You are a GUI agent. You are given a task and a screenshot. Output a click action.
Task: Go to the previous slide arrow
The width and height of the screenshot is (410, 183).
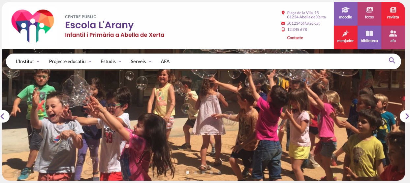[x=4, y=116]
